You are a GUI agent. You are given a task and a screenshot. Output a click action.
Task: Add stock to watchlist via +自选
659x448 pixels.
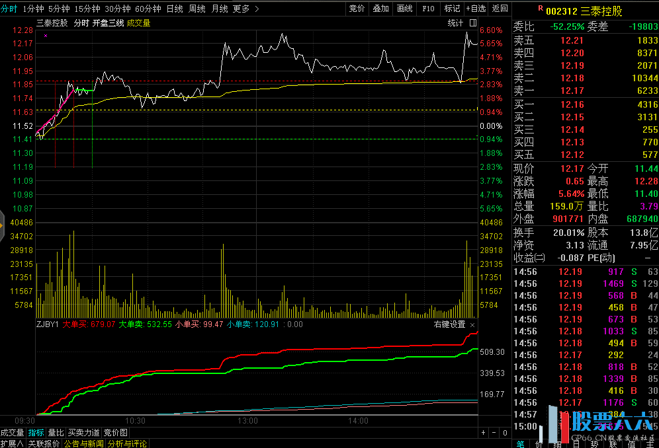(475, 9)
